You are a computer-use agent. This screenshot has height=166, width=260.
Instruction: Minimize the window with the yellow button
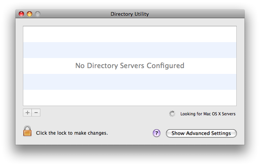[29, 14]
